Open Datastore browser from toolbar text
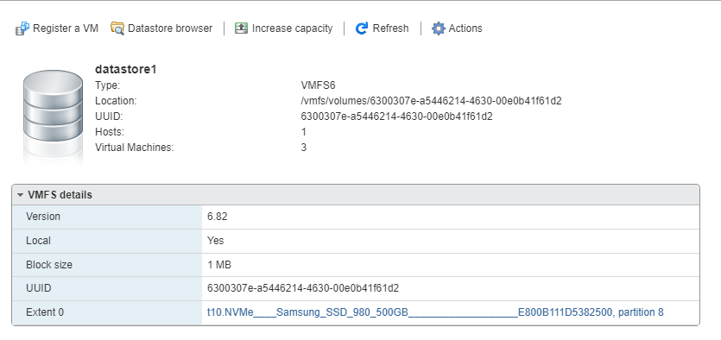 [170, 28]
